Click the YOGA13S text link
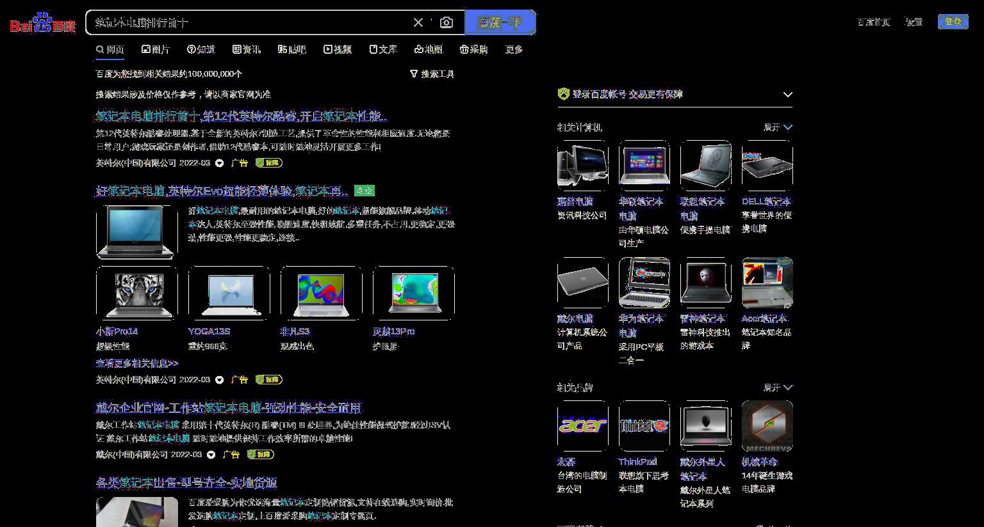984x527 pixels. click(209, 331)
